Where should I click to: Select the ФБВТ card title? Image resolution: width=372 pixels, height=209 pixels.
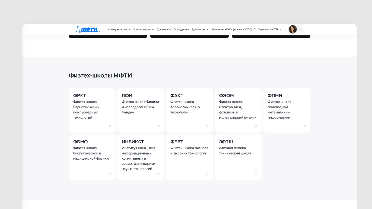pos(177,142)
